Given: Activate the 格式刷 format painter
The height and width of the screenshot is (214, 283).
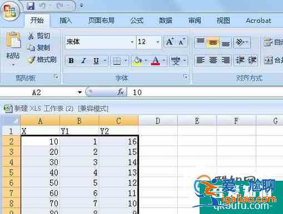Looking at the screenshot, I should [x=42, y=60].
